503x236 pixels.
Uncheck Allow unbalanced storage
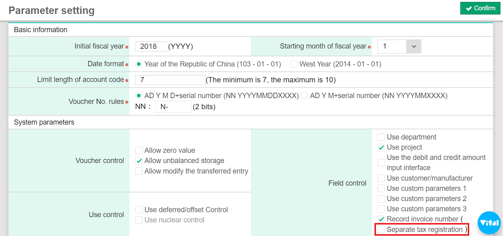(139, 161)
